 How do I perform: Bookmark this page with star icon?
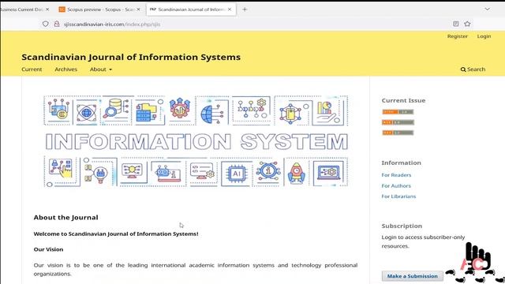pos(467,24)
